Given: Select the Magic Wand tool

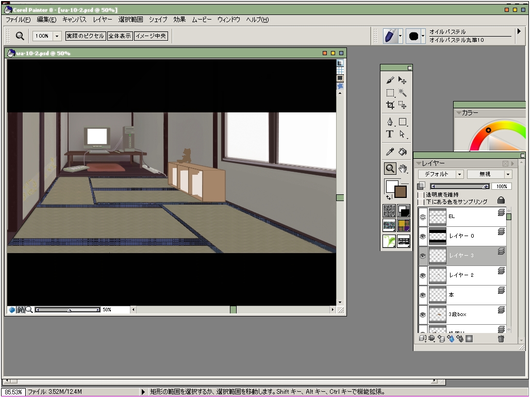Looking at the screenshot, I should pyautogui.click(x=403, y=93).
